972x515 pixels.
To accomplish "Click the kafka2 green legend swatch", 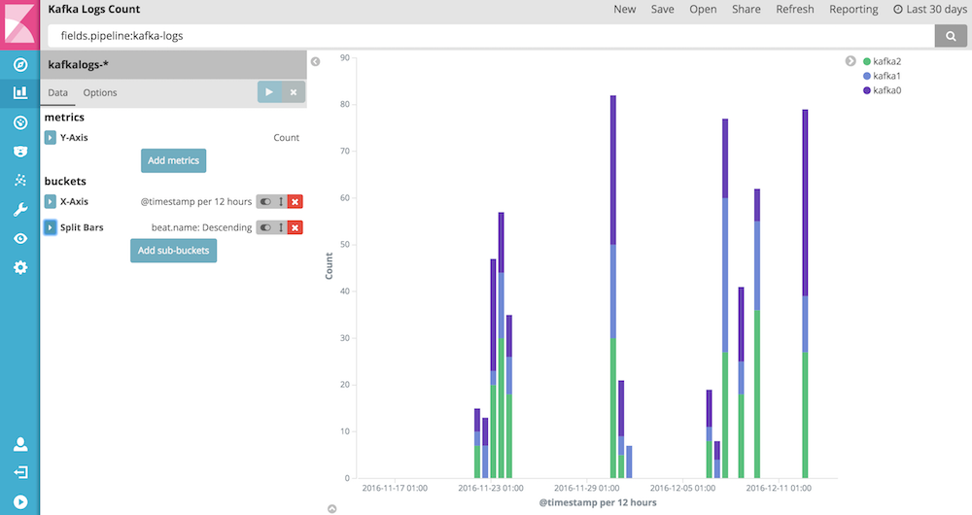I will tap(867, 61).
